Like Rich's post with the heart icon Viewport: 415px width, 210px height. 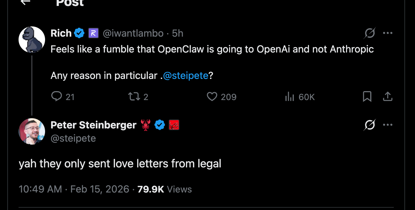pos(212,96)
